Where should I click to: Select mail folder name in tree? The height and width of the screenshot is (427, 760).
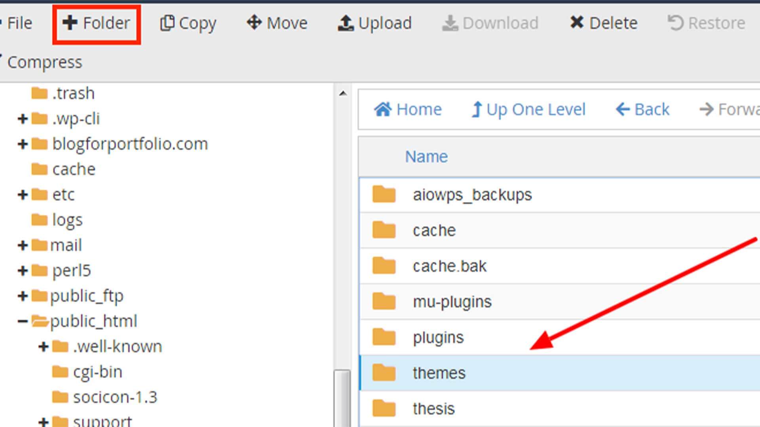tap(66, 246)
